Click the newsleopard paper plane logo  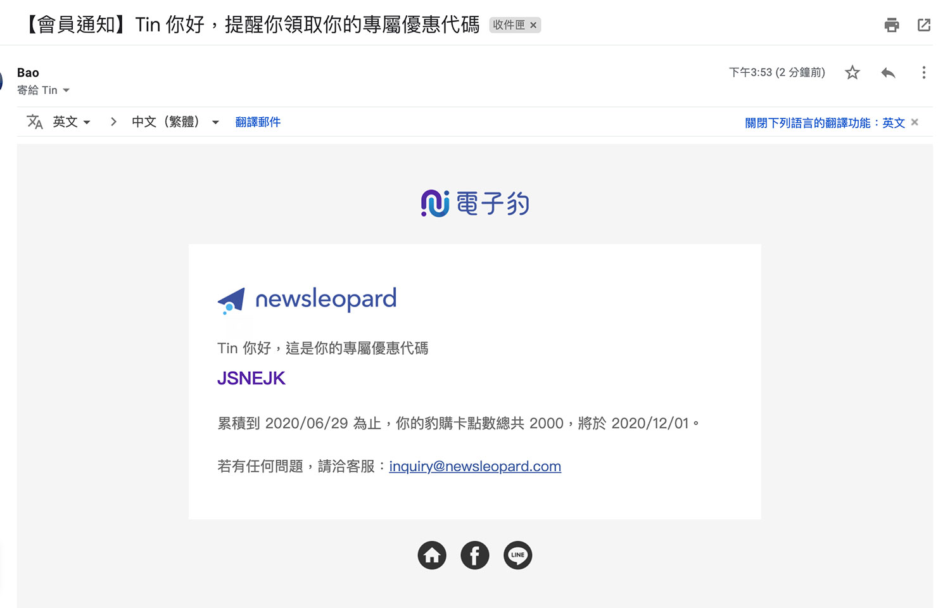click(x=307, y=300)
